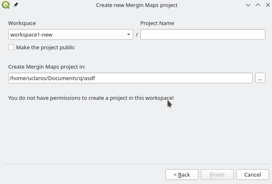Viewport: 272px width, 184px height.
Task: Go to previous step with Back button
Action: (182, 175)
